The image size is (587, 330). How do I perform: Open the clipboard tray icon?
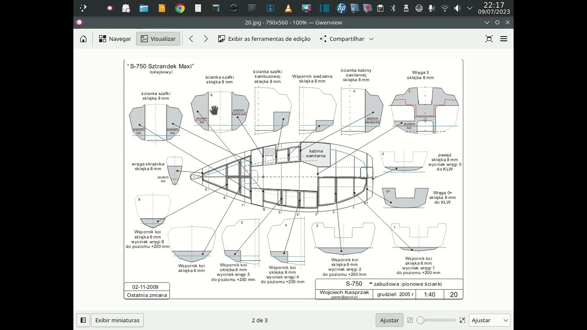(x=380, y=8)
